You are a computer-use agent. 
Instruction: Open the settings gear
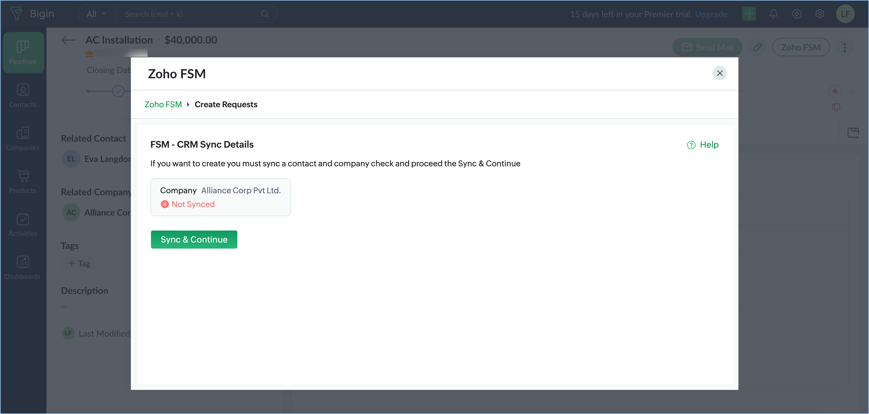coord(820,14)
